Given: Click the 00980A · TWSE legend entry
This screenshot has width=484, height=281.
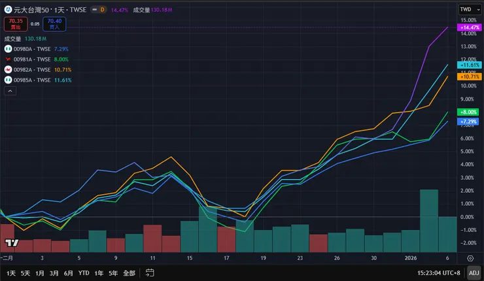Looking at the screenshot, I should (32, 49).
